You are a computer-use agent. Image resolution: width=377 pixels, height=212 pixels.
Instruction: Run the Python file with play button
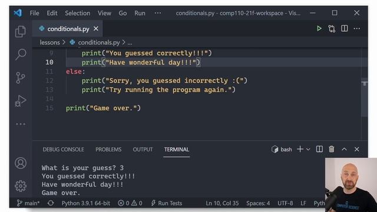coord(319,29)
